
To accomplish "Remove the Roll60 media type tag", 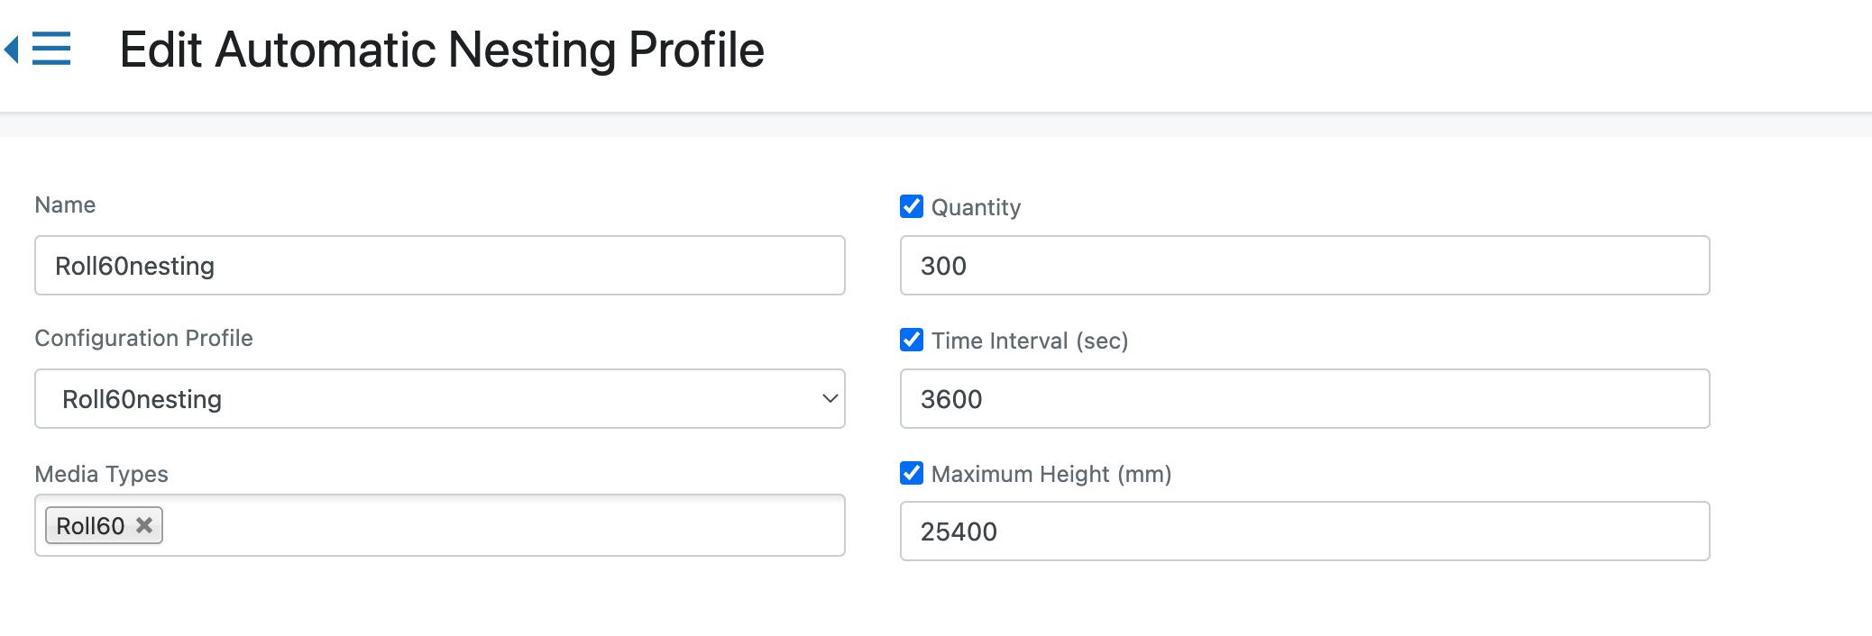I will click(144, 525).
